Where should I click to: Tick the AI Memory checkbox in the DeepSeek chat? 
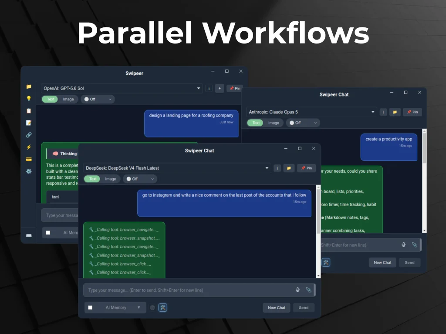point(90,307)
